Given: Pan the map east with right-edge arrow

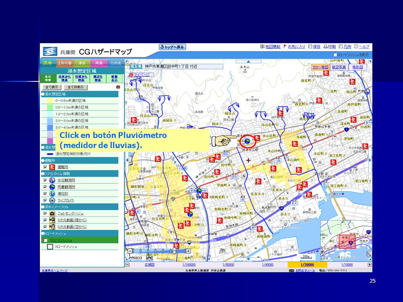Looking at the screenshot, I should (370, 160).
